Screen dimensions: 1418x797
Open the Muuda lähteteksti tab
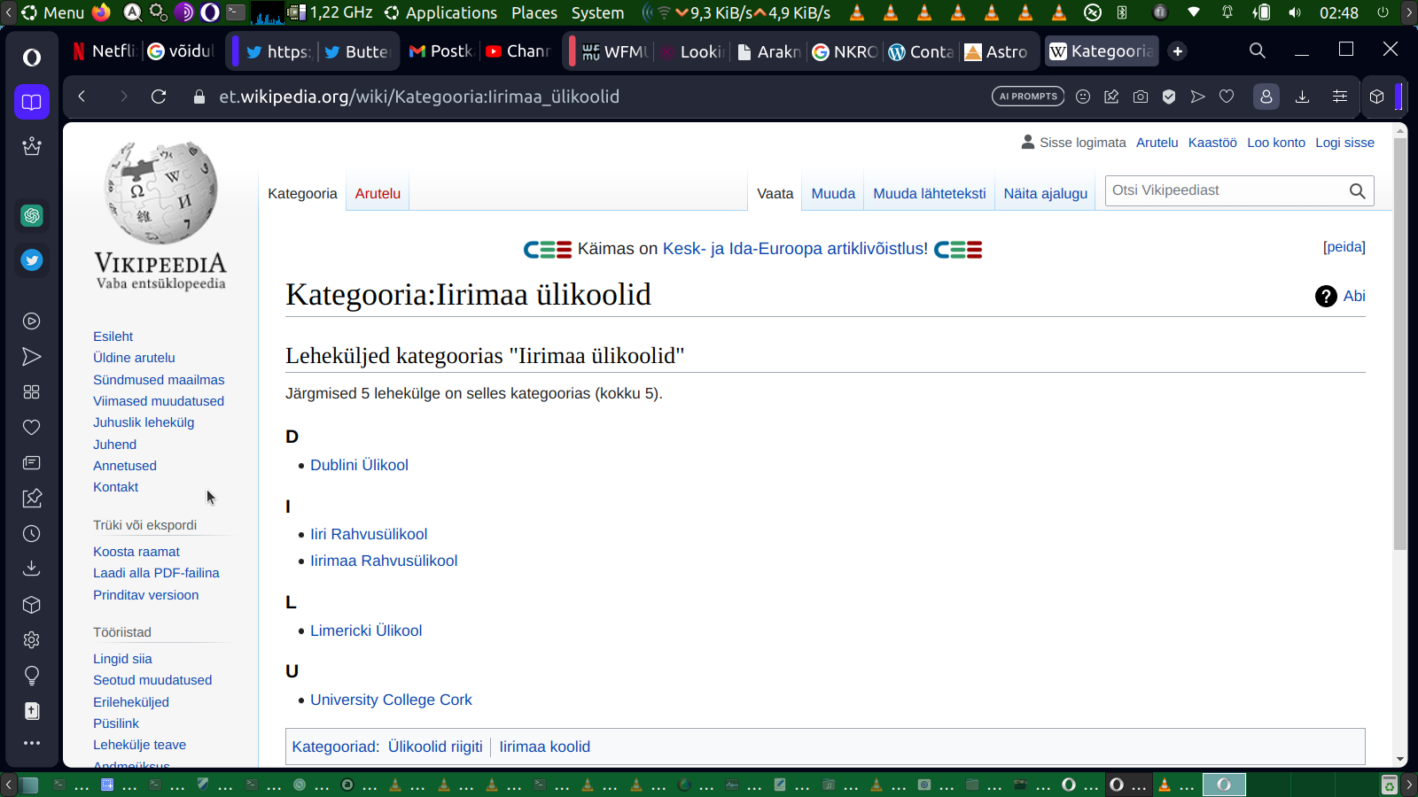[929, 194]
